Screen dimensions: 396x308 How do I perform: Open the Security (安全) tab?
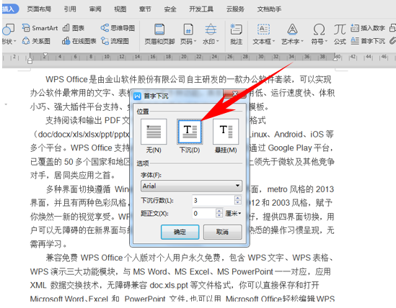(170, 9)
